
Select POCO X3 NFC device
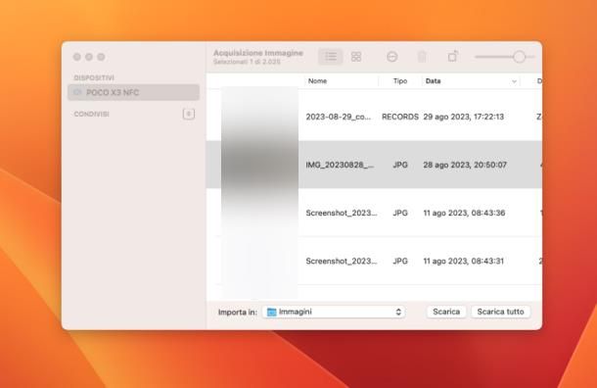(x=134, y=92)
